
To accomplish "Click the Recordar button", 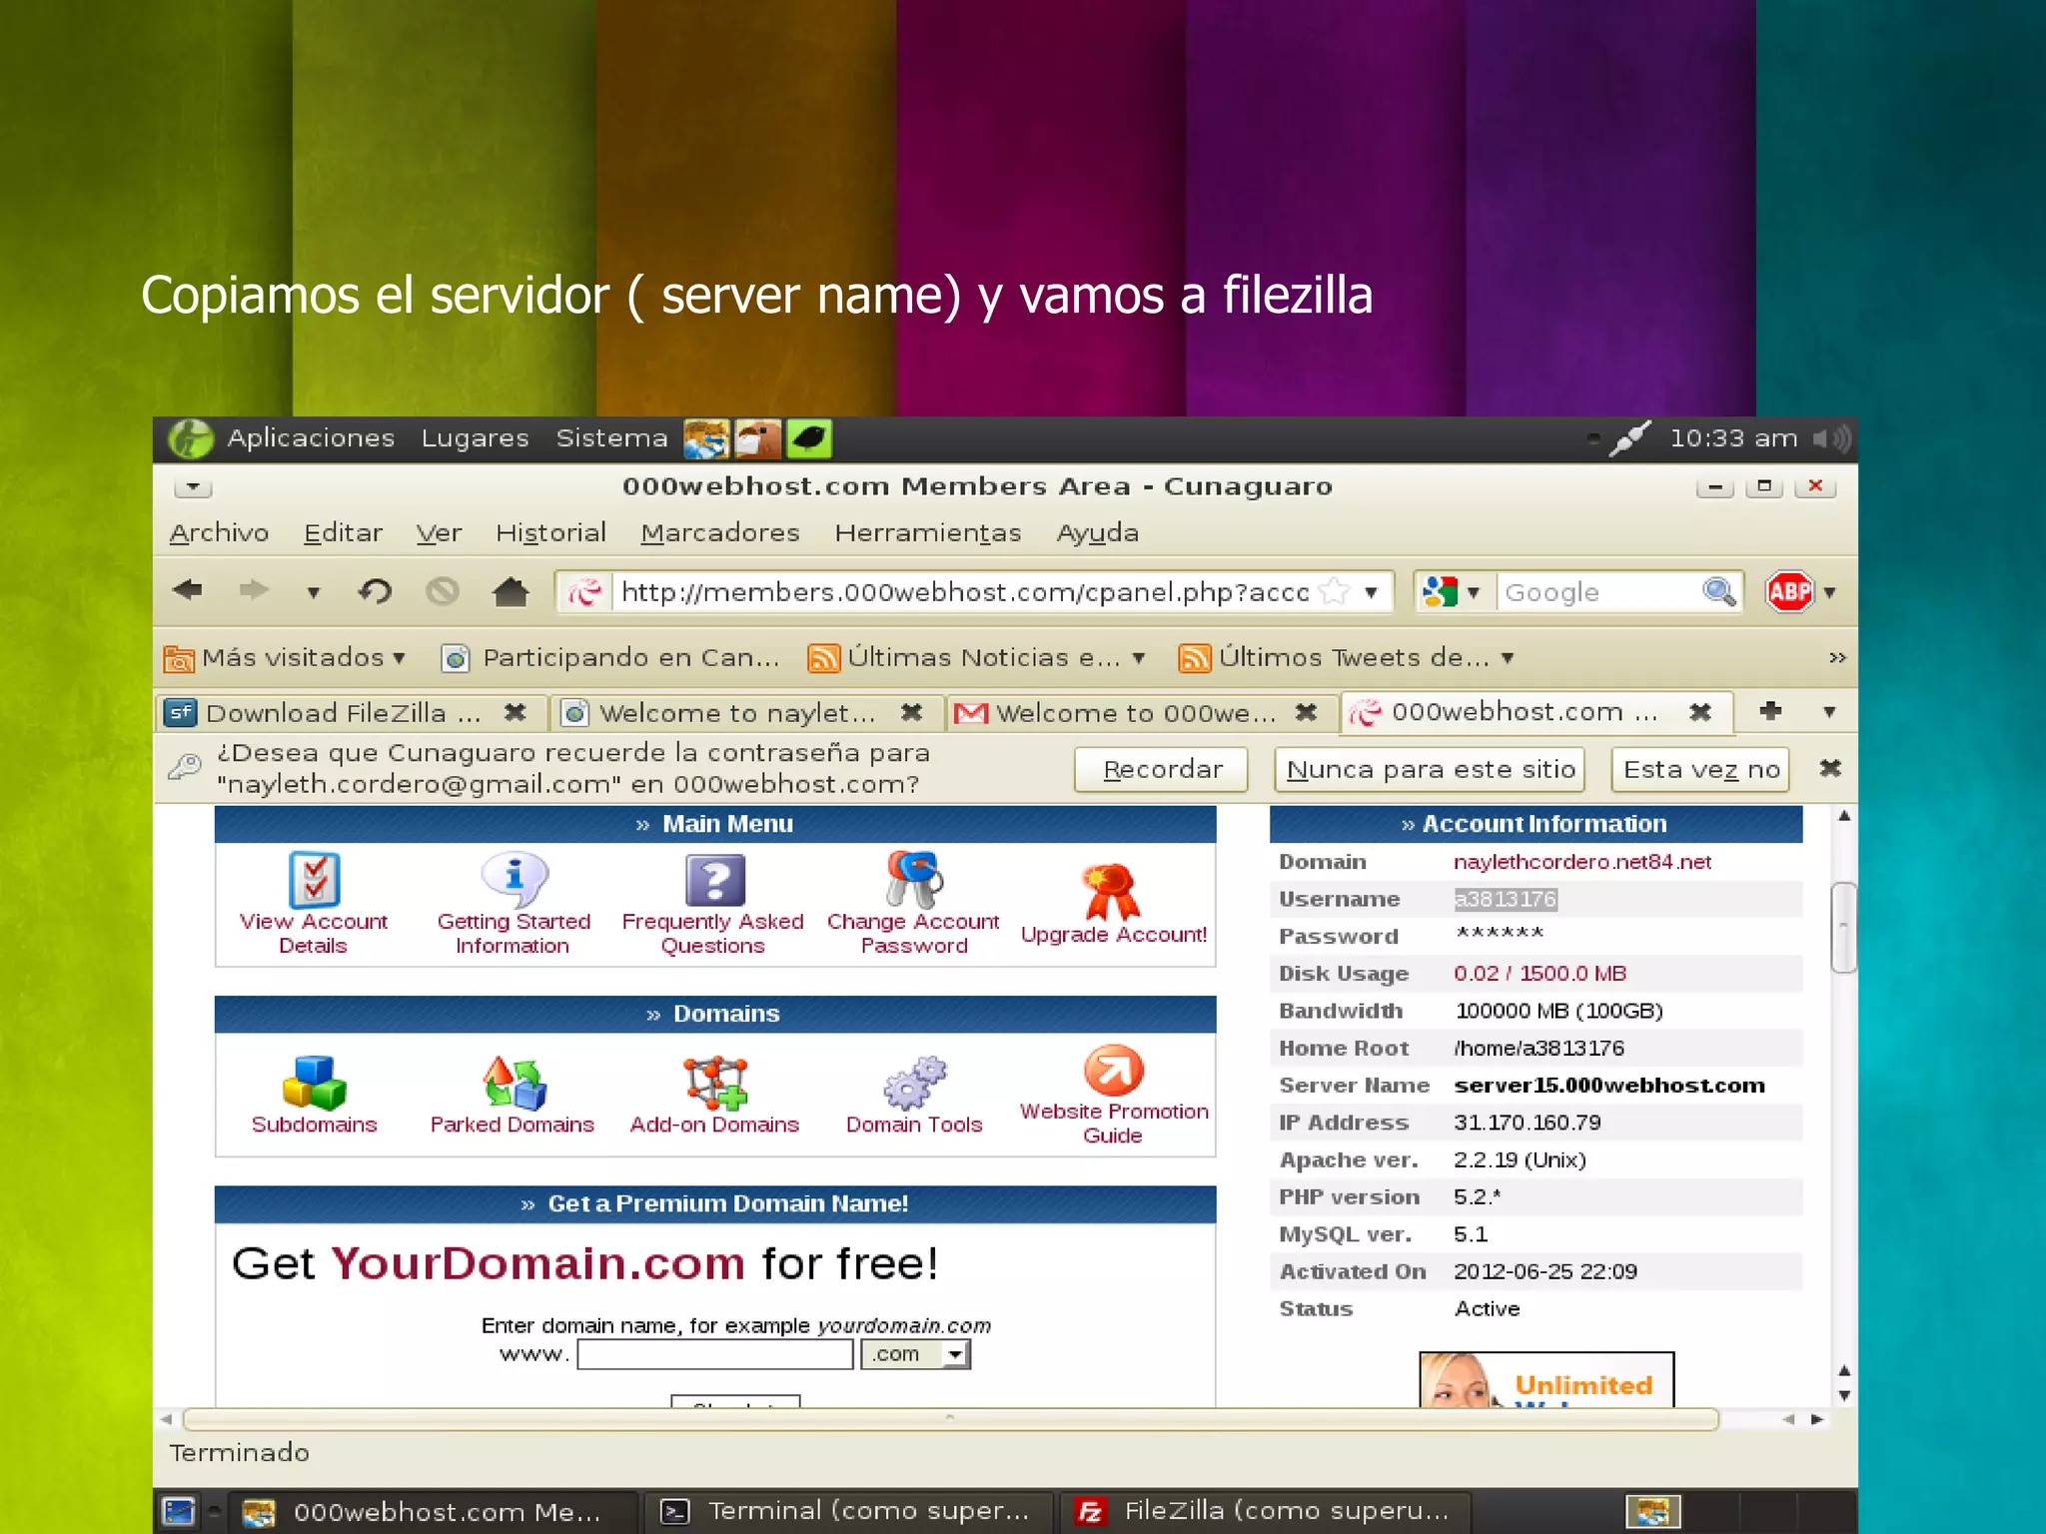I will click(x=1162, y=769).
